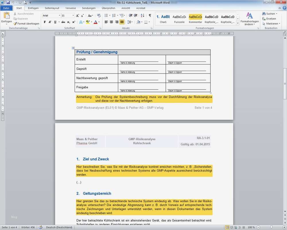Viewport: 287px width, 230px height.
Task: Switch to web layout view
Action: pyautogui.click(x=235, y=227)
